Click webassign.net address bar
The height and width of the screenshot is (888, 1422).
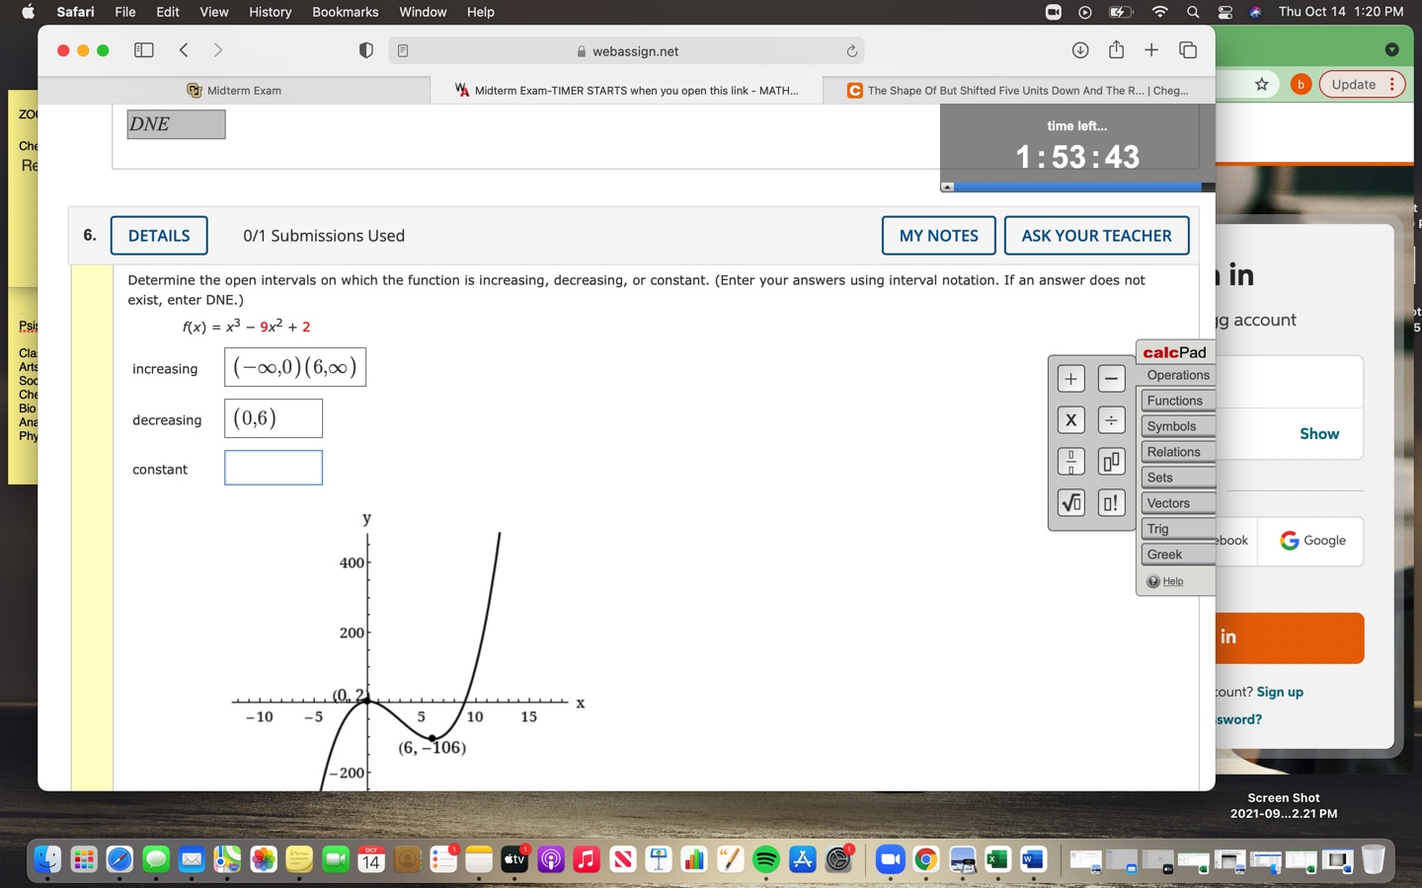627,51
